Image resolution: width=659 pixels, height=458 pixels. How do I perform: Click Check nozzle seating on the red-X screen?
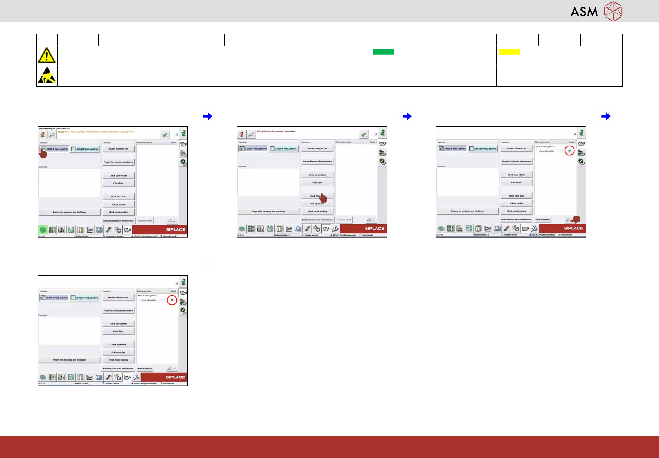118,360
